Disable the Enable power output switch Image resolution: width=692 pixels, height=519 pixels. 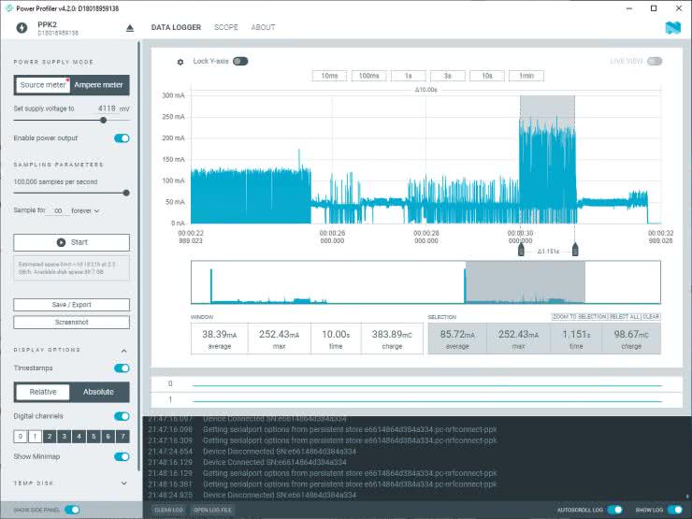coord(122,138)
